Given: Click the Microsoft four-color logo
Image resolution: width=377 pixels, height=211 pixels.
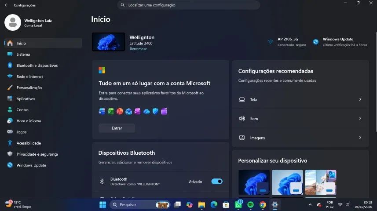Looking at the screenshot, I should [102, 70].
